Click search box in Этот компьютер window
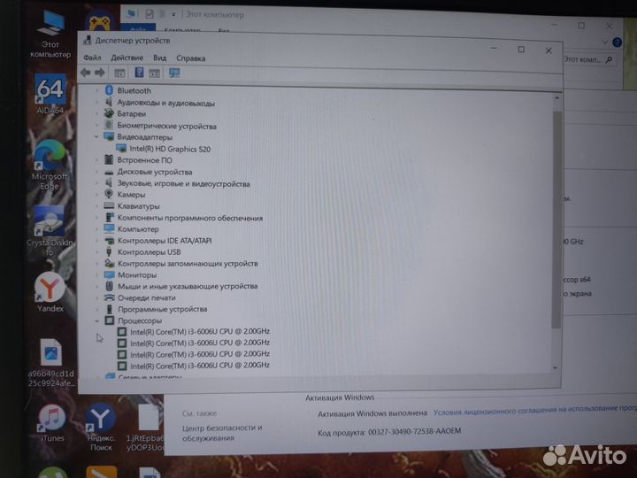This screenshot has width=637, height=478. click(x=588, y=59)
